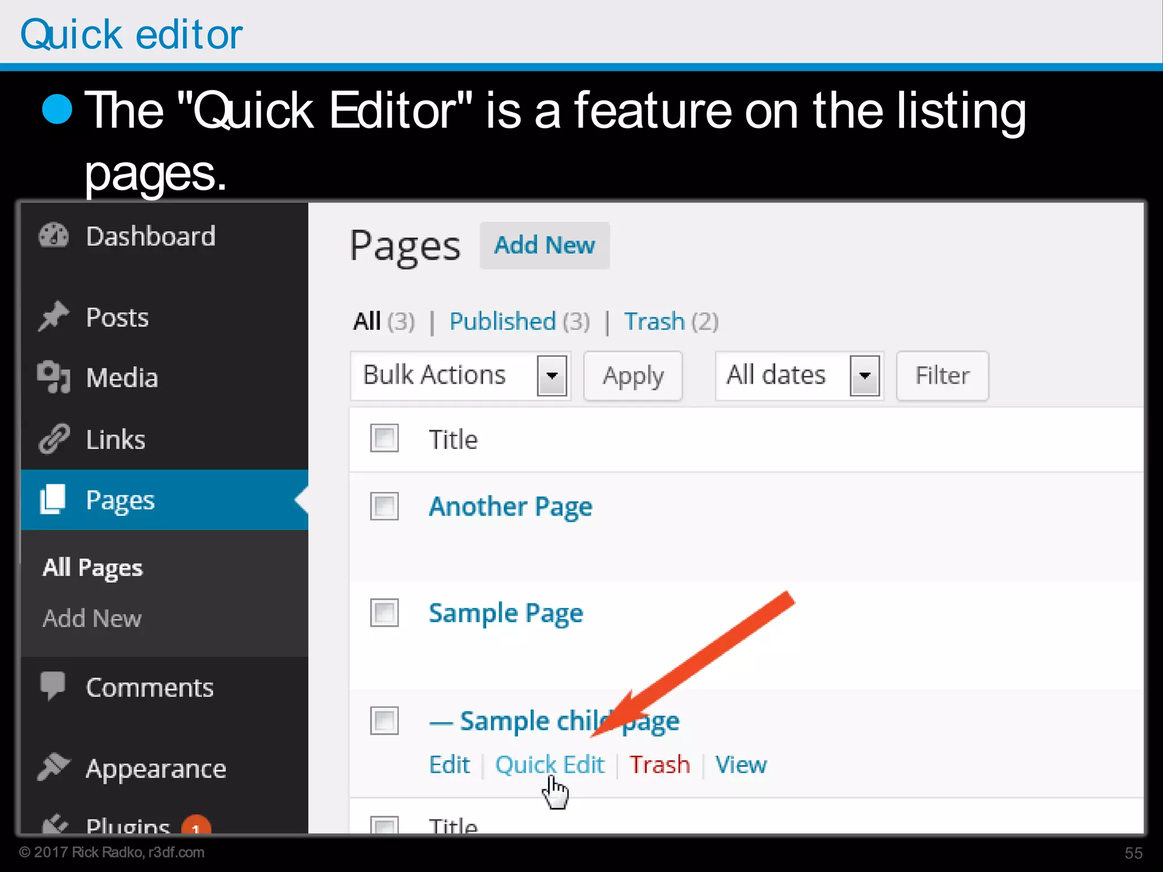Open Sample child page title link
Image resolution: width=1163 pixels, height=872 pixels.
[554, 722]
